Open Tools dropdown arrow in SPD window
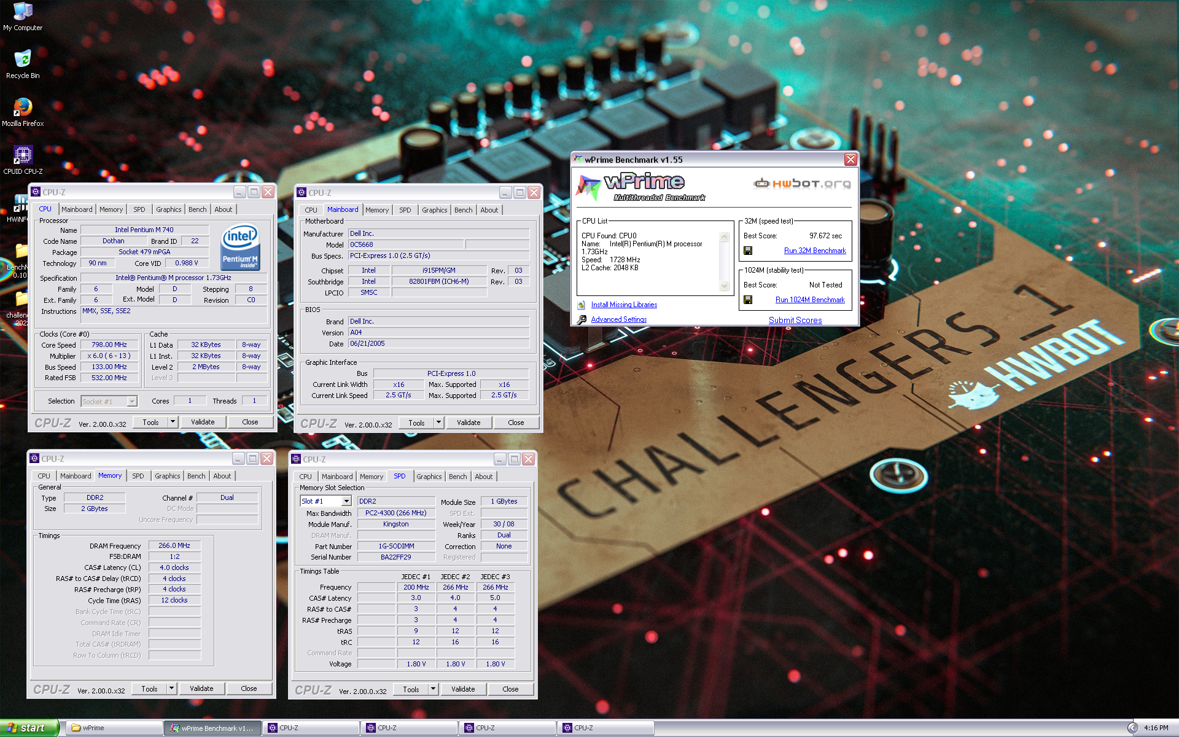The height and width of the screenshot is (737, 1179). 433,689
